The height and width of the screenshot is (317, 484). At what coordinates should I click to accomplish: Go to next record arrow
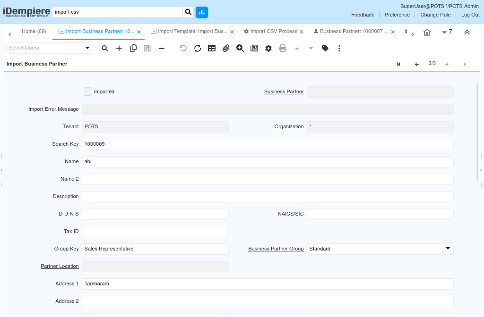point(447,64)
